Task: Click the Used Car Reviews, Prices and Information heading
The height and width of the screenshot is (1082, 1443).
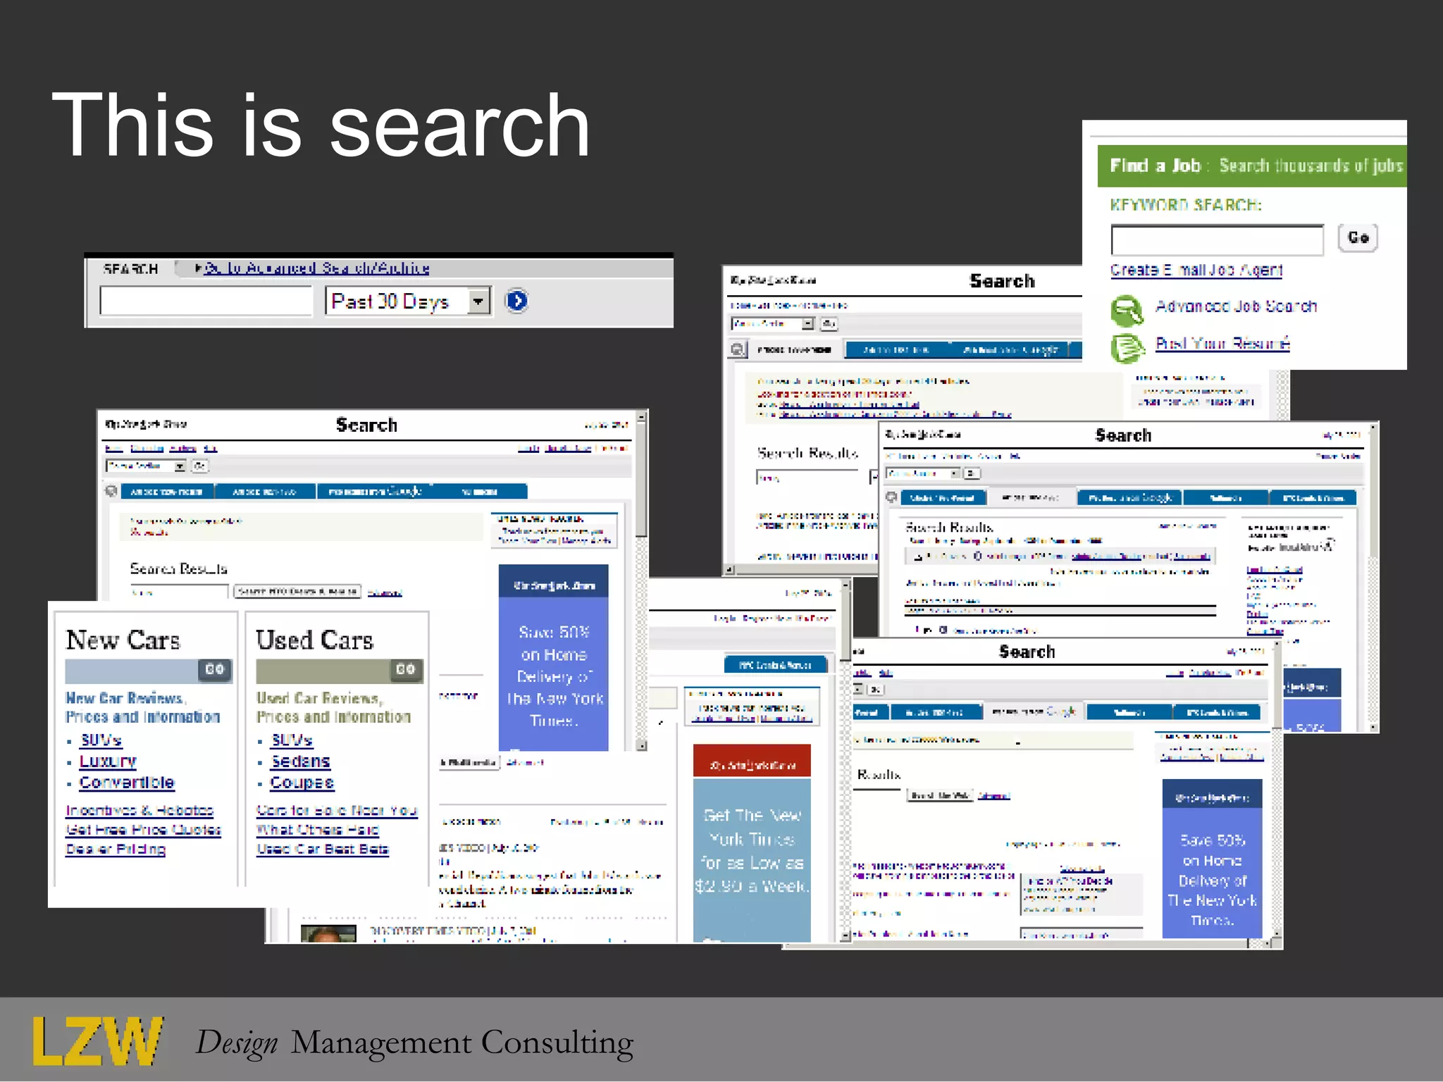Action: 333,707
